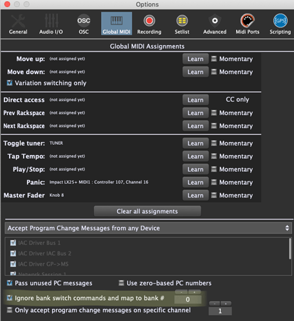Learn MIDI assignment for Move up

coord(196,59)
